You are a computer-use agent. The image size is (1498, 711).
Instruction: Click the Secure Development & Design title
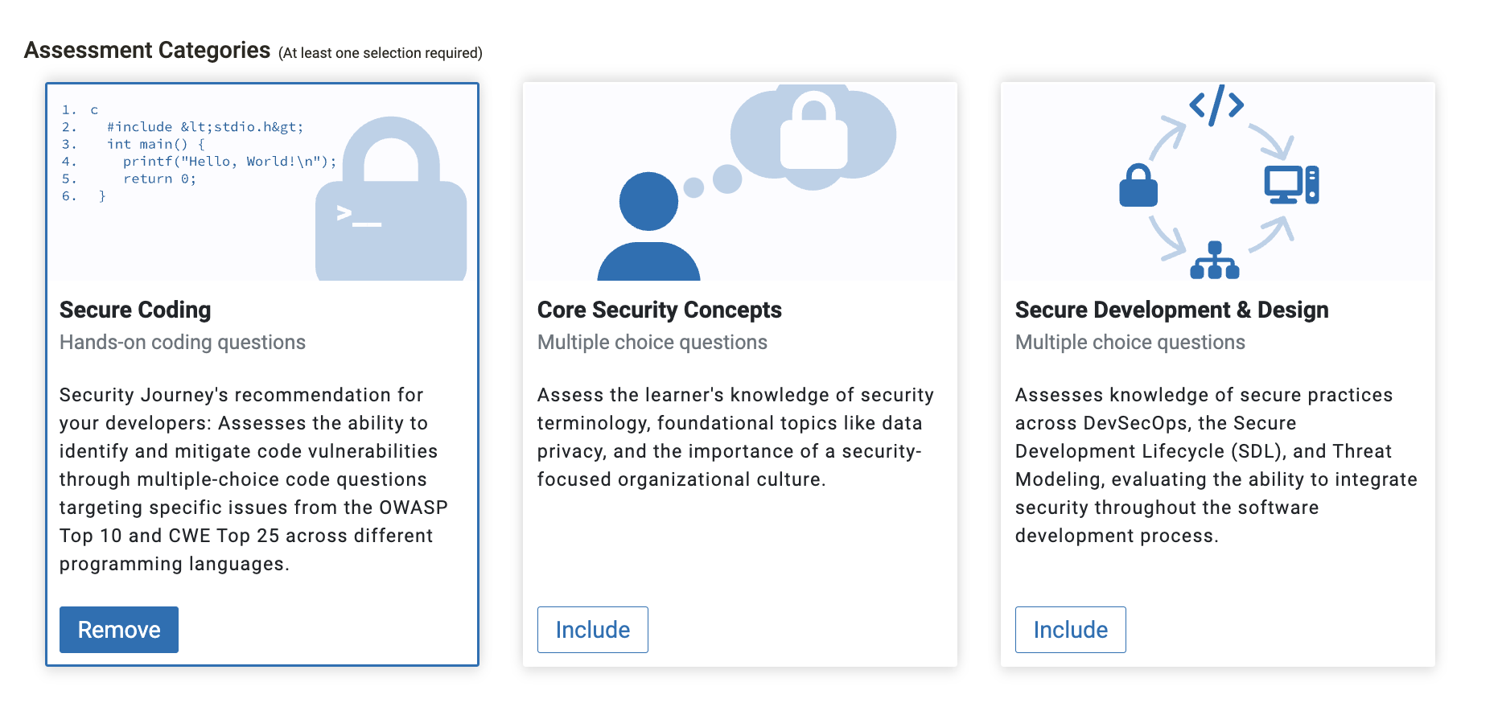(1172, 310)
